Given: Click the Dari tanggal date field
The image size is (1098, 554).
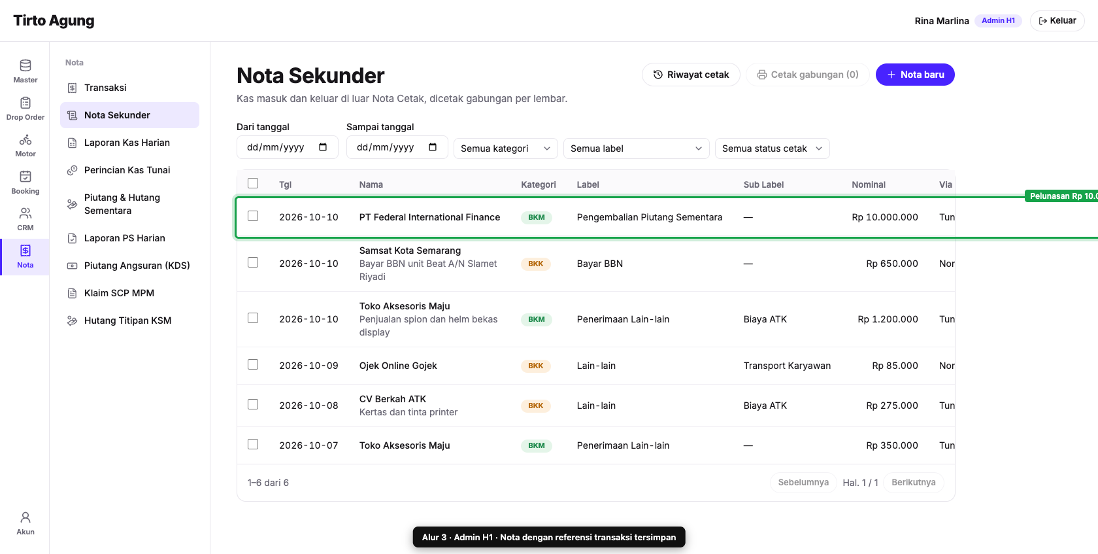Looking at the screenshot, I should [288, 147].
